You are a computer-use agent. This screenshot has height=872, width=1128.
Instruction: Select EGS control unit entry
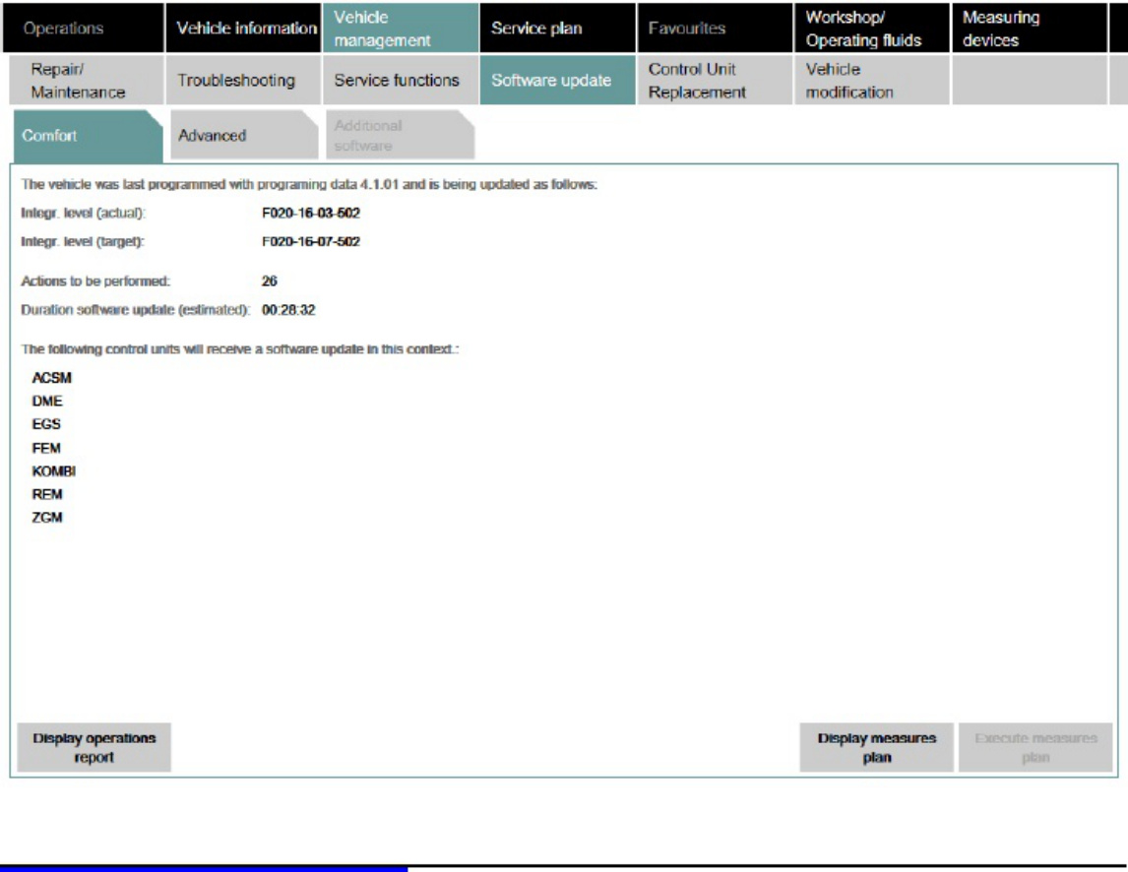(46, 424)
